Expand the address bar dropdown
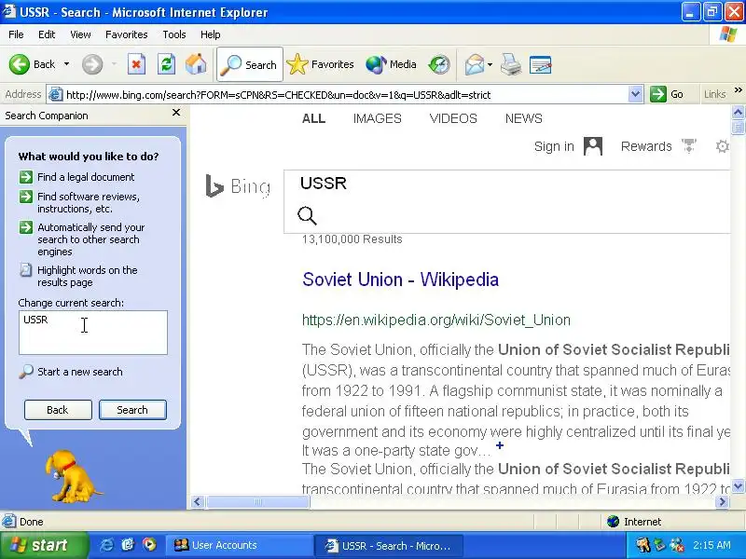The width and height of the screenshot is (746, 559). pos(635,94)
